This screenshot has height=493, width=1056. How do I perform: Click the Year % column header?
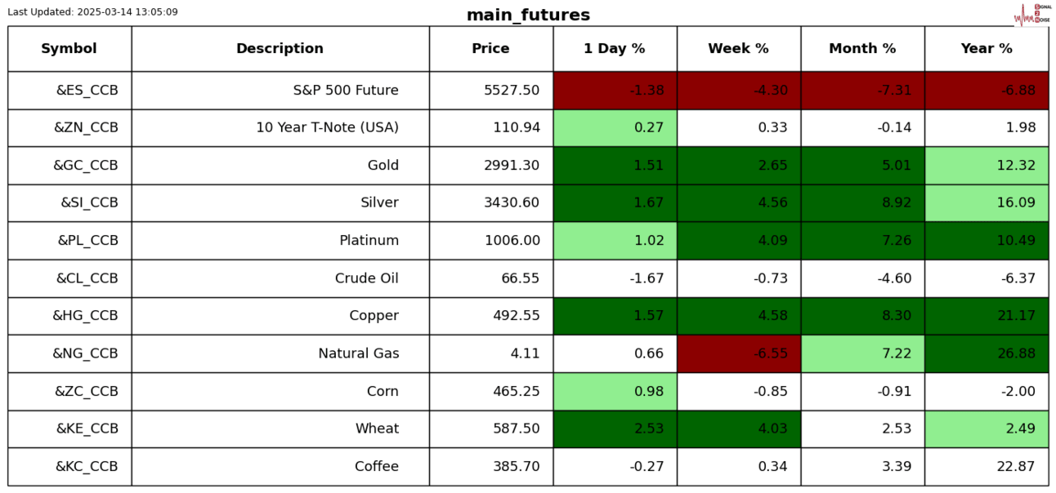click(x=987, y=49)
